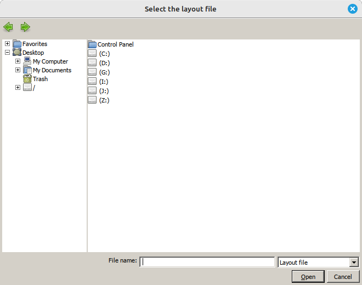Click the File name input field
The height and width of the screenshot is (285, 362).
click(207, 262)
